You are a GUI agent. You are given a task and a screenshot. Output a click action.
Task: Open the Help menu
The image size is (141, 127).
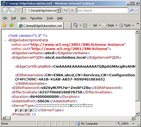(60, 18)
